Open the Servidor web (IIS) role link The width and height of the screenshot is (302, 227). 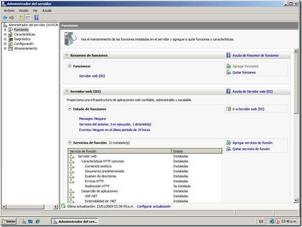[92, 76]
